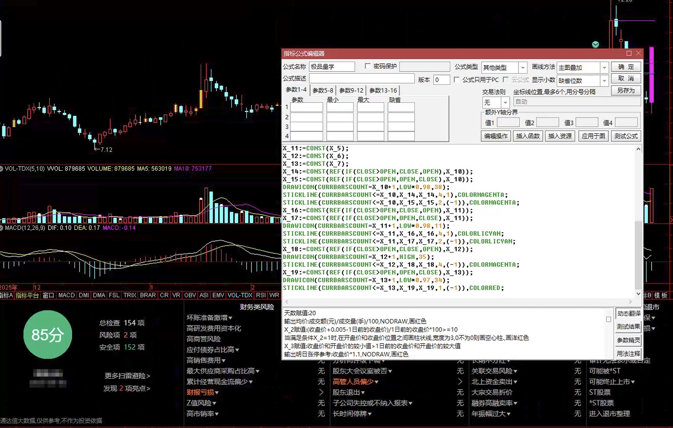Click the 动态翻译 button

[629, 314]
